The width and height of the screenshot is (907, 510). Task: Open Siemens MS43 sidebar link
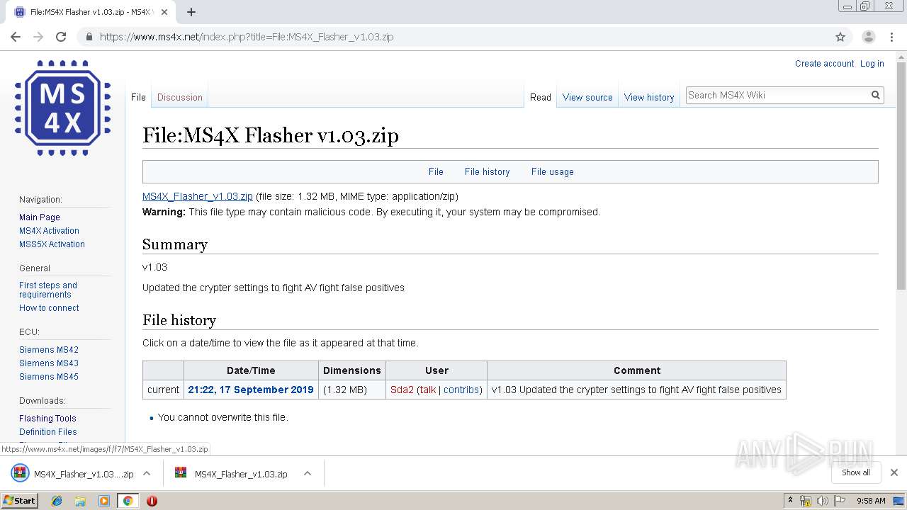coord(49,363)
